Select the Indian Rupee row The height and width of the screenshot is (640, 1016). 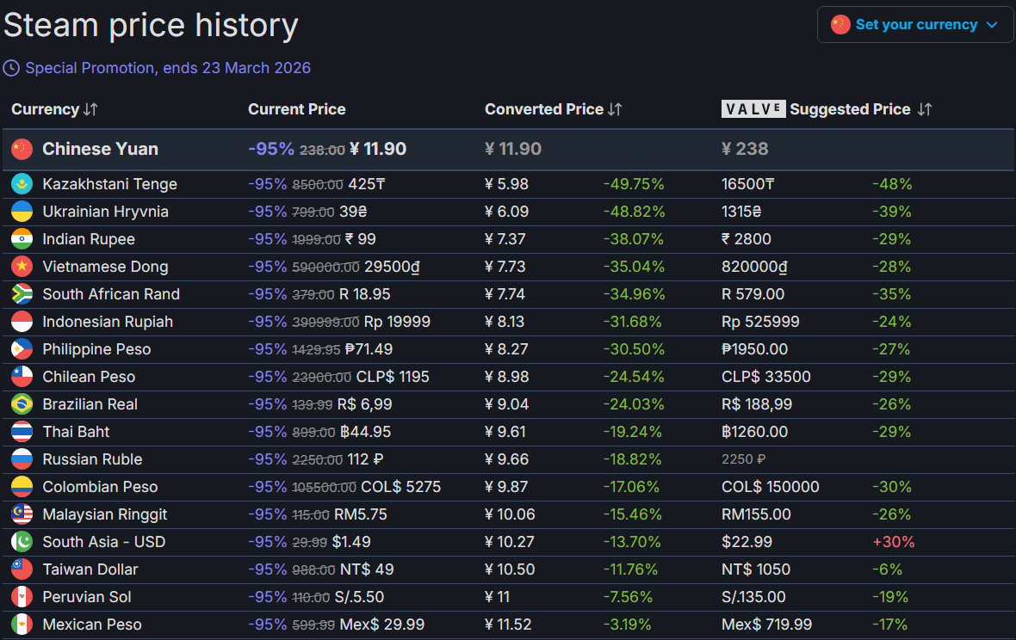tap(89, 239)
